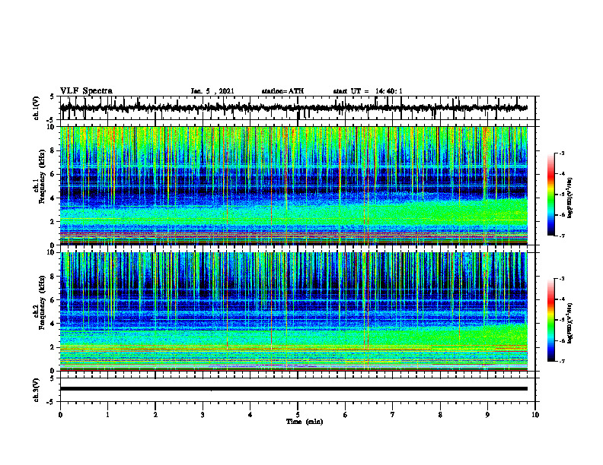This screenshot has height=465, width=603.
Task: Click the "-3" label on the ch.2 color scale
Action: coord(562,279)
